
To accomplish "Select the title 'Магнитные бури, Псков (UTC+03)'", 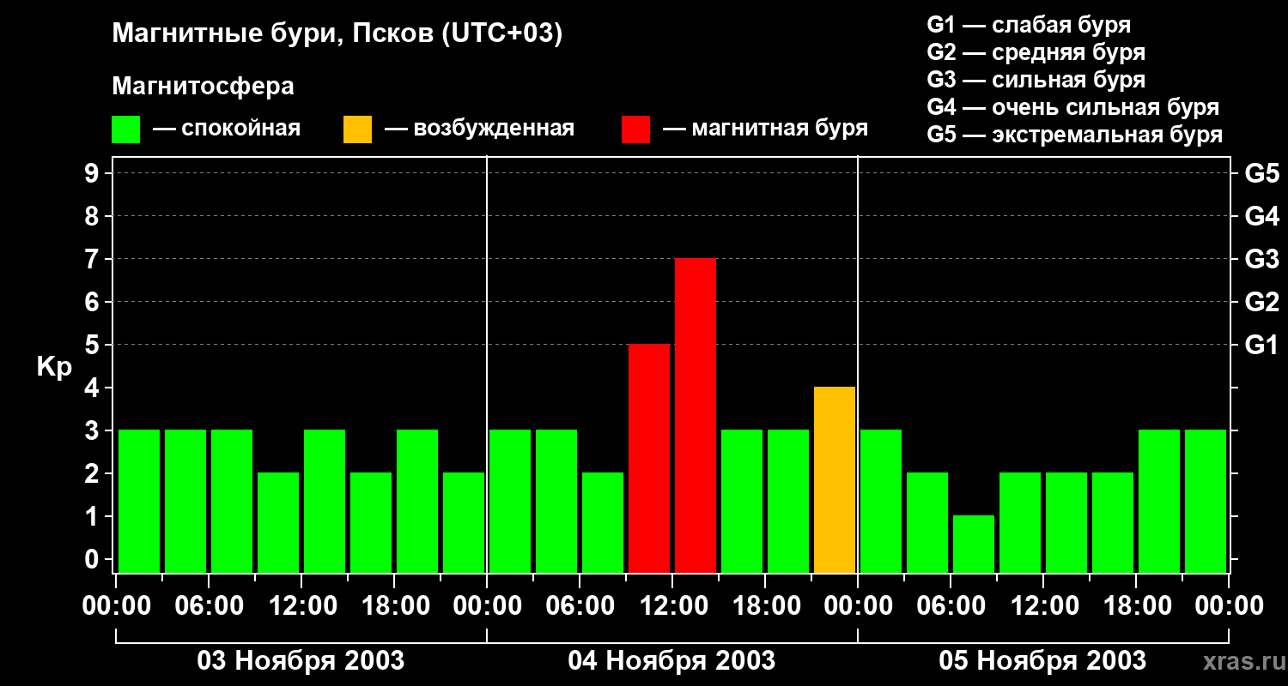I will pos(337,34).
